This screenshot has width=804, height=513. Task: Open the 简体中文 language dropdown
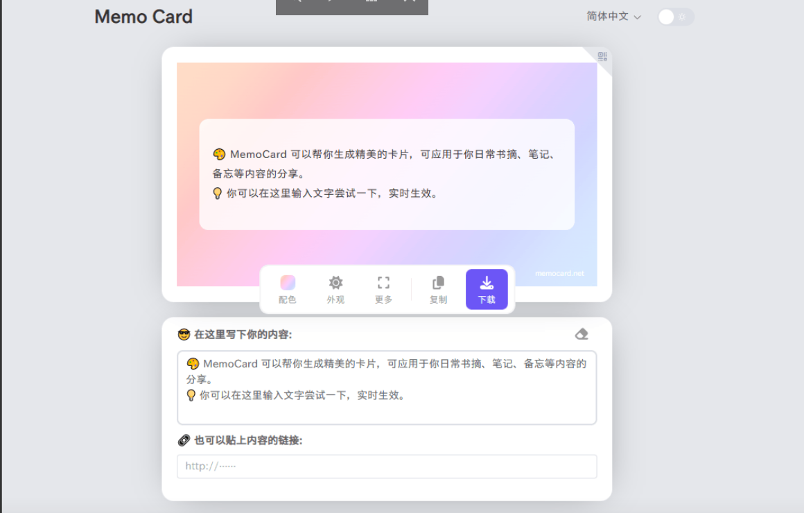(x=611, y=16)
